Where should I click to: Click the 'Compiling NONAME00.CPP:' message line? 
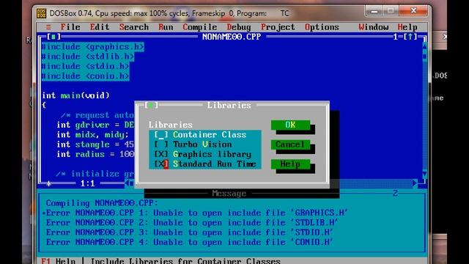tap(102, 203)
